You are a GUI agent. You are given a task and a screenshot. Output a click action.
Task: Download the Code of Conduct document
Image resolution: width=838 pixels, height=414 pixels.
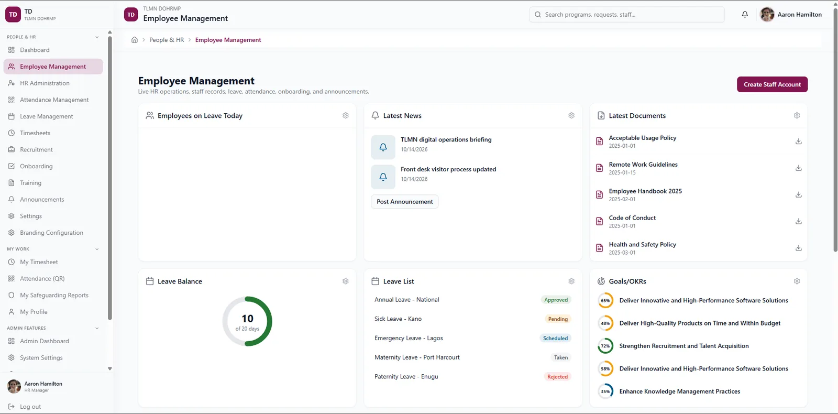(x=799, y=222)
